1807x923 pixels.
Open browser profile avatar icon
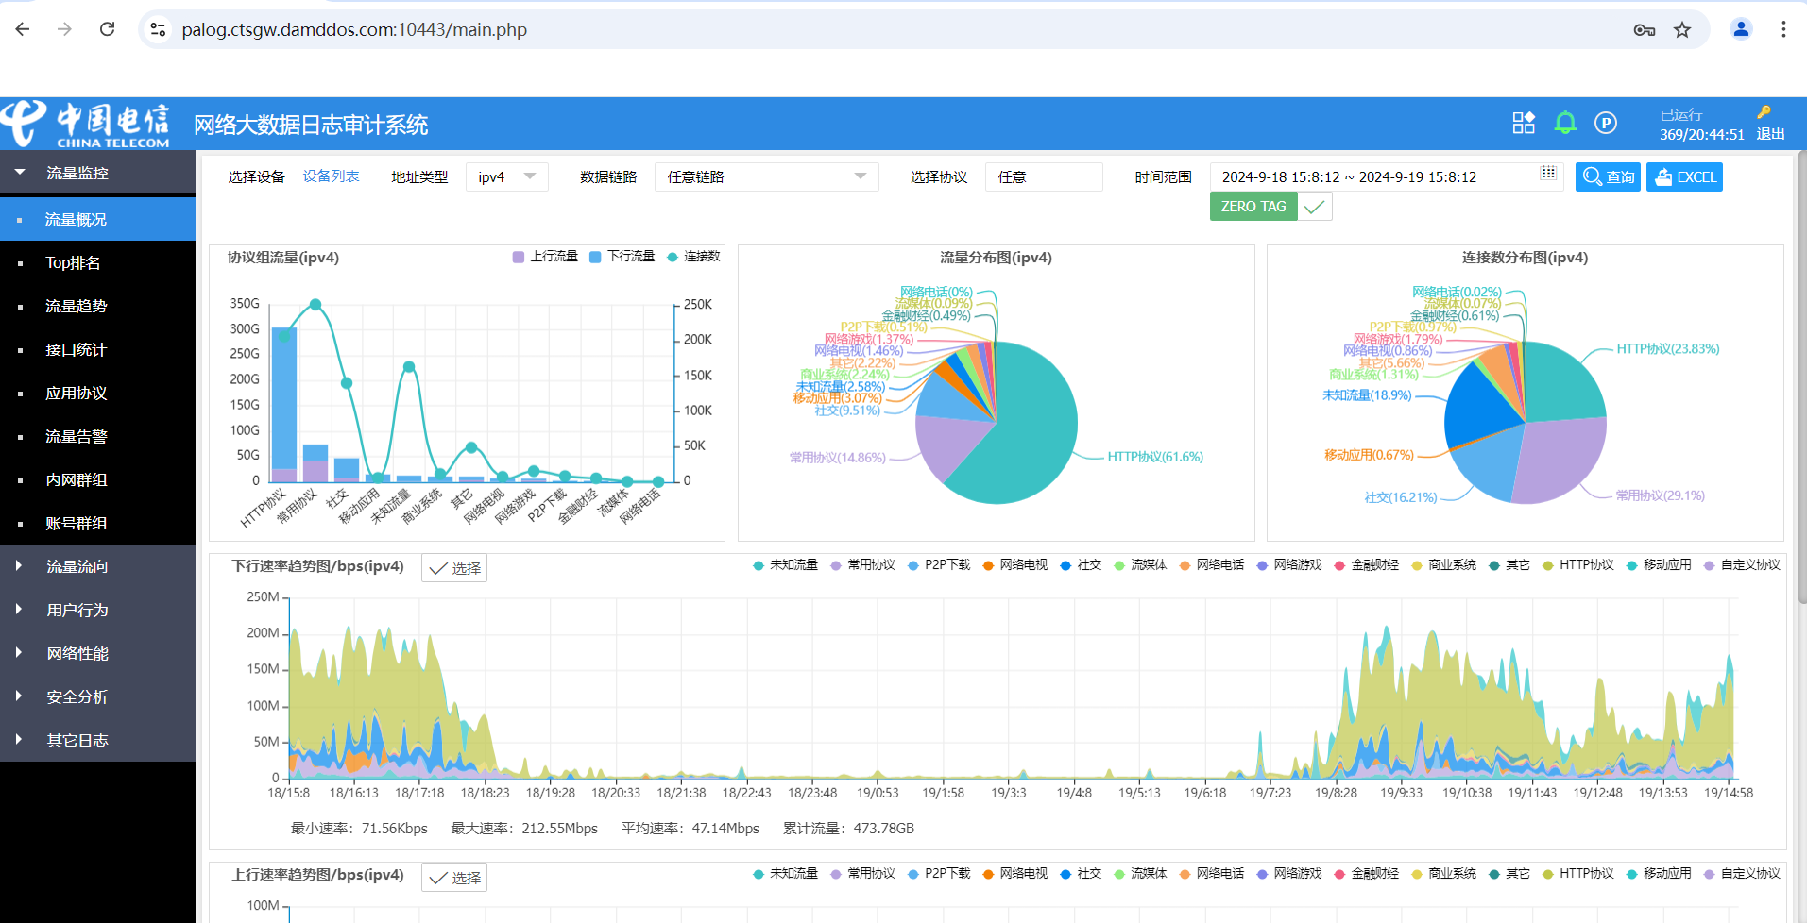click(x=1741, y=29)
